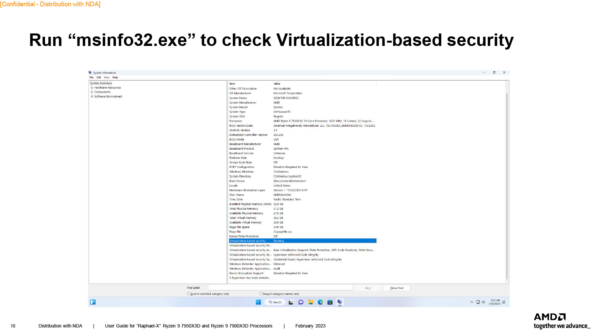The image size is (598, 336).
Task: Open the taskbar clock and date
Action: (x=494, y=302)
